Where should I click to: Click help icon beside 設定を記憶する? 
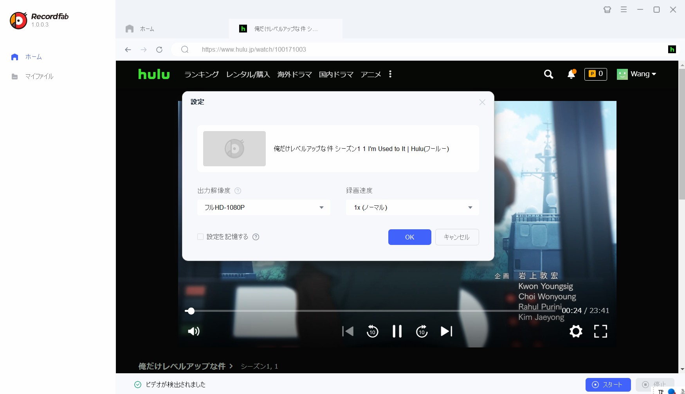pyautogui.click(x=256, y=237)
